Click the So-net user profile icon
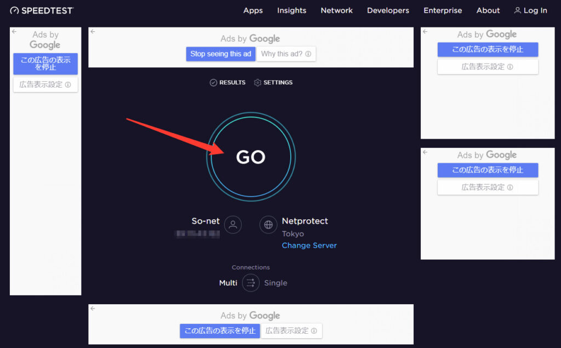Viewport: 561px width, 348px height. [x=233, y=224]
